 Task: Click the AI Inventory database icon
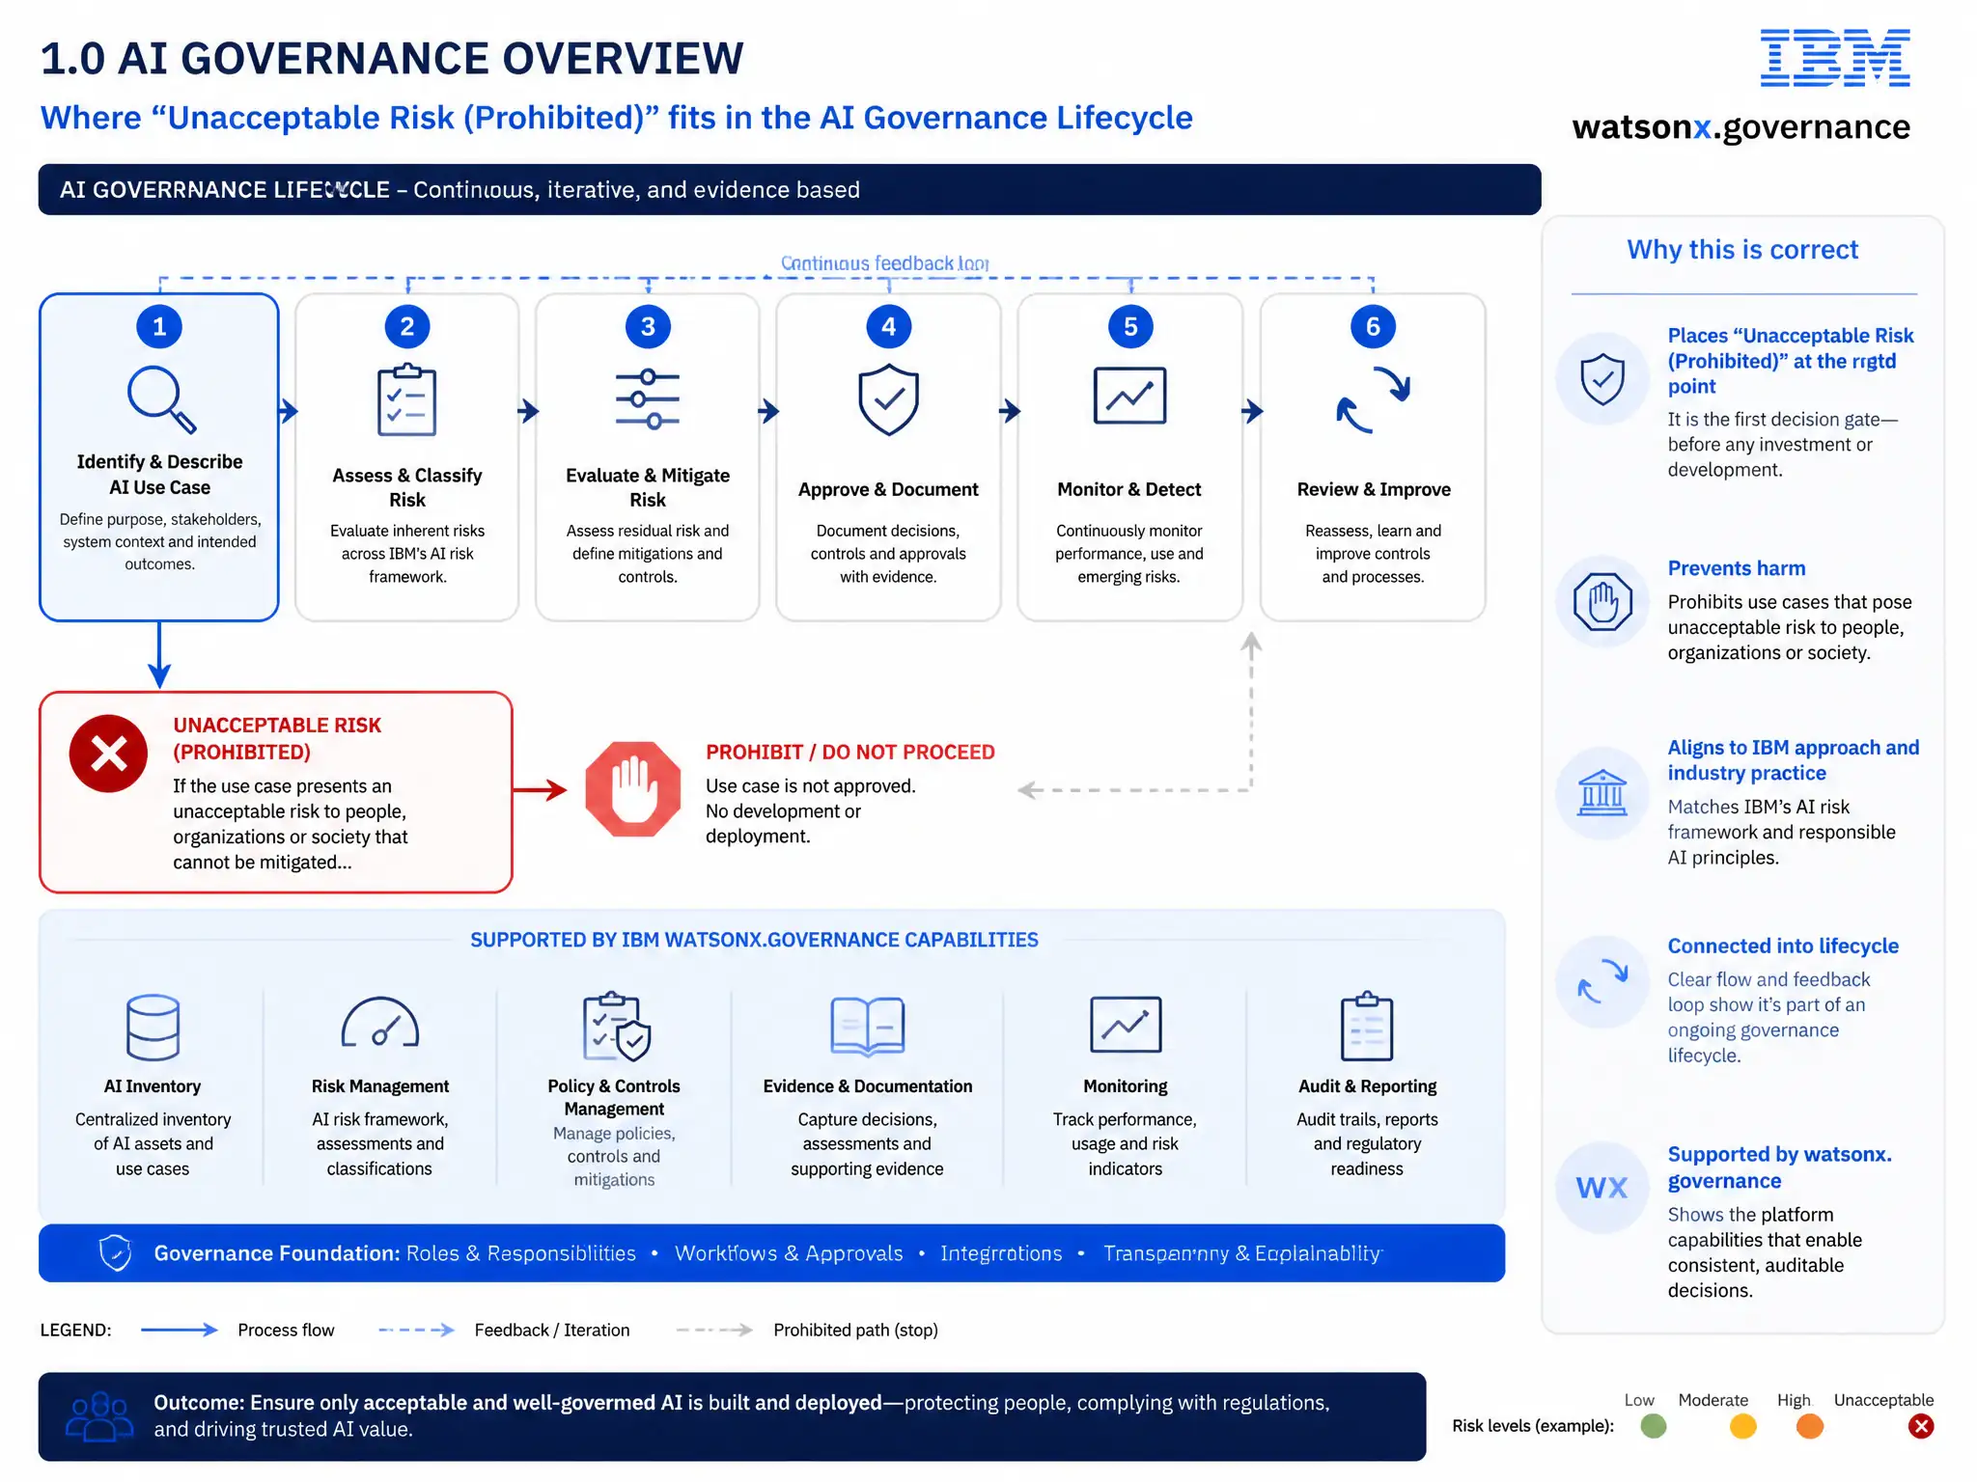coord(153,1028)
